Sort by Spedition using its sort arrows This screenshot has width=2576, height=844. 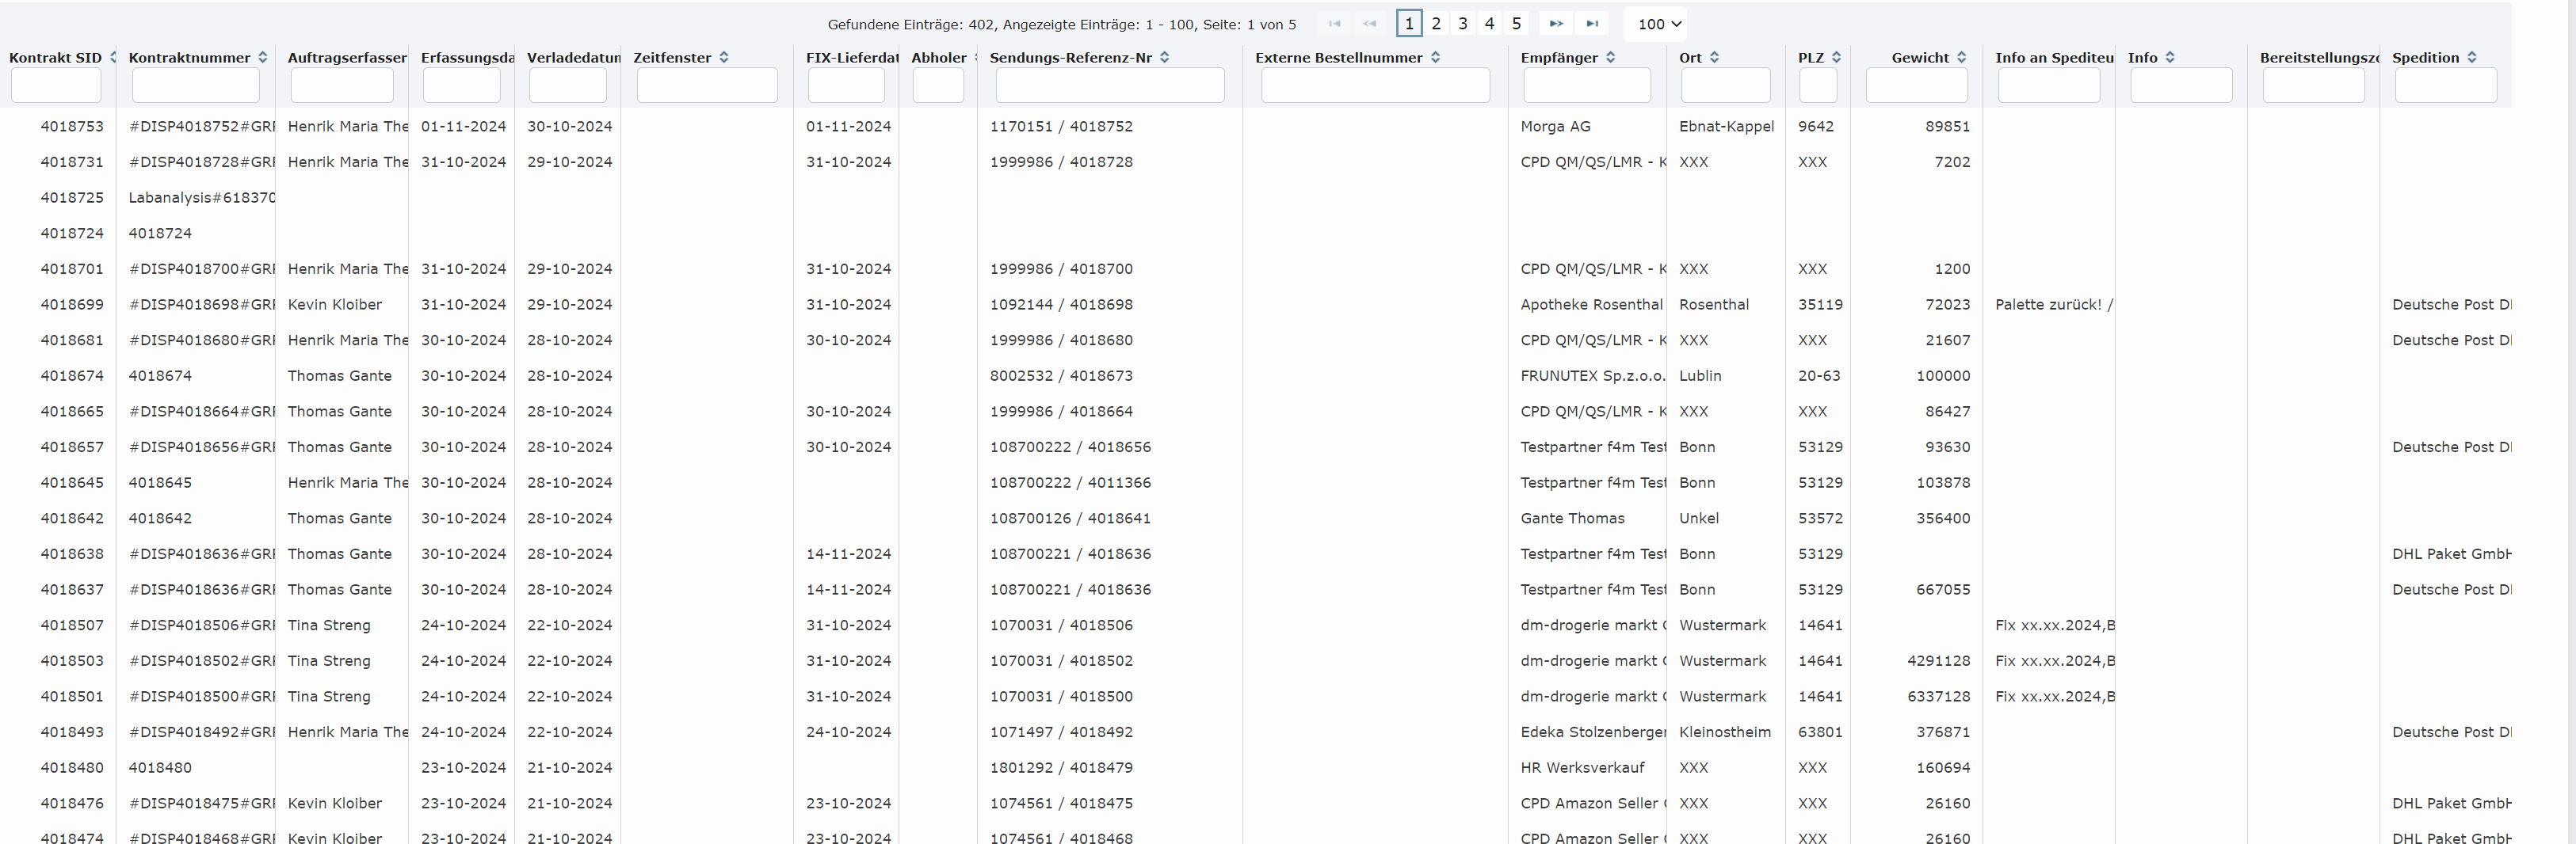pos(2471,58)
